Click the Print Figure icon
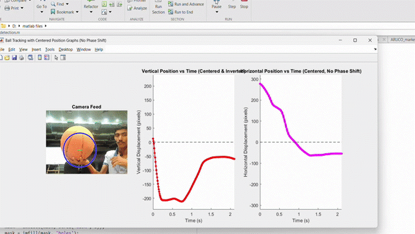Viewport: 415px width, 234px height. click(x=21, y=58)
